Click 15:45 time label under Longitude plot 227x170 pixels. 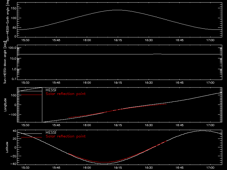click(x=56, y=125)
